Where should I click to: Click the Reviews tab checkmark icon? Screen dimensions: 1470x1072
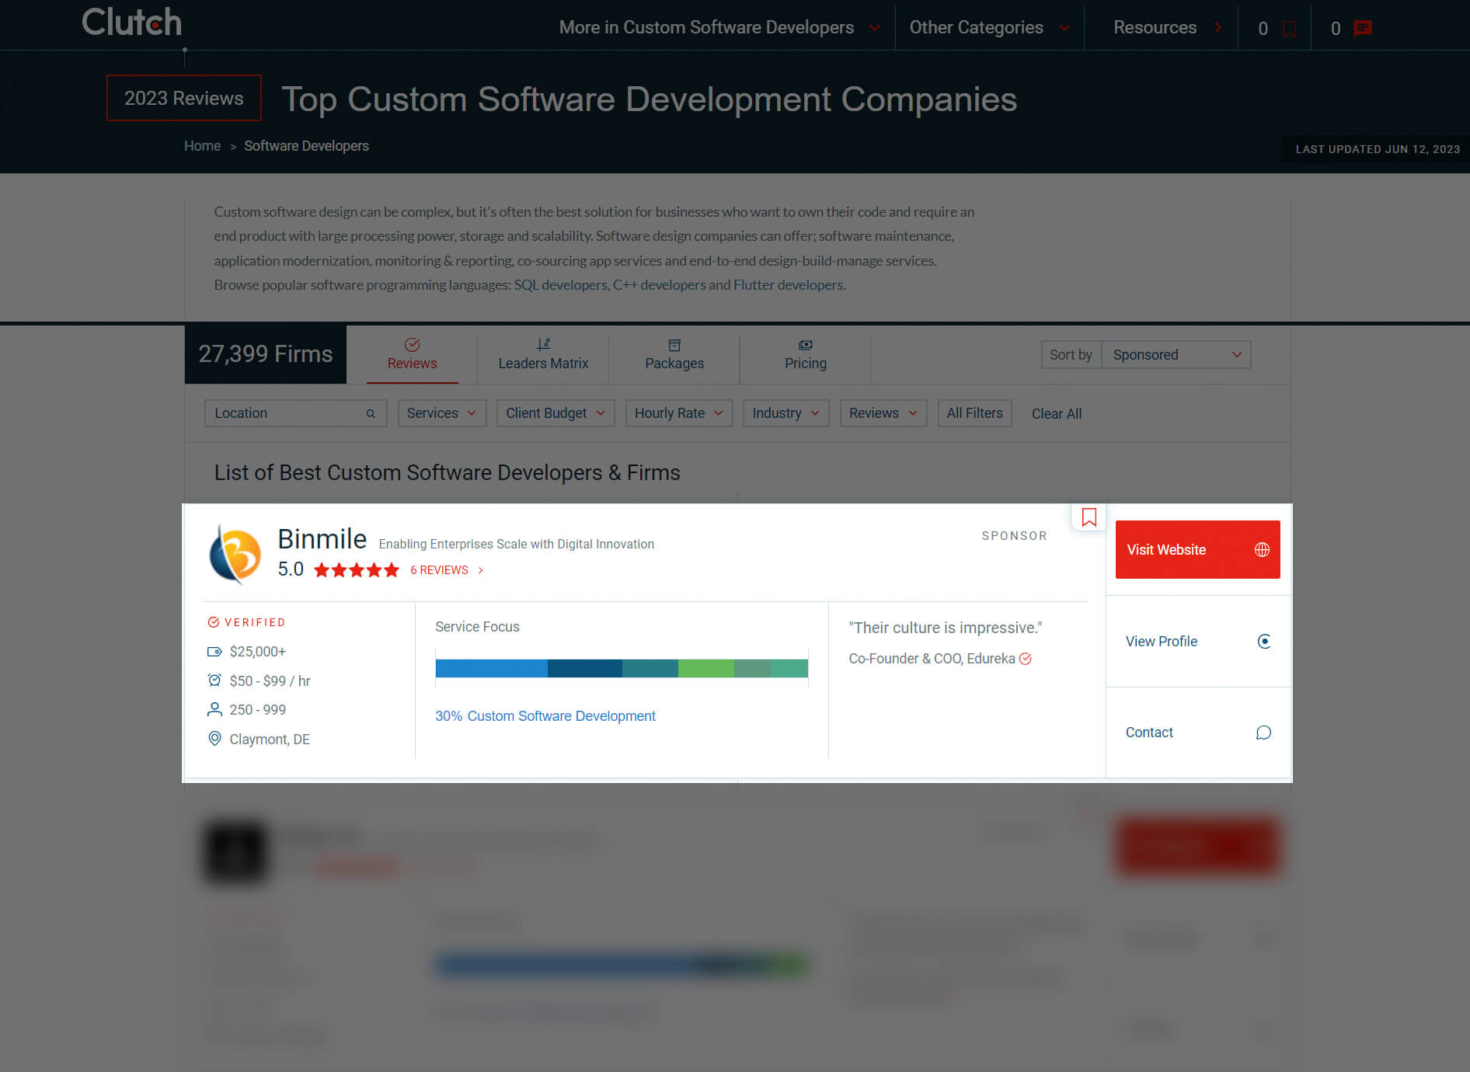tap(413, 344)
